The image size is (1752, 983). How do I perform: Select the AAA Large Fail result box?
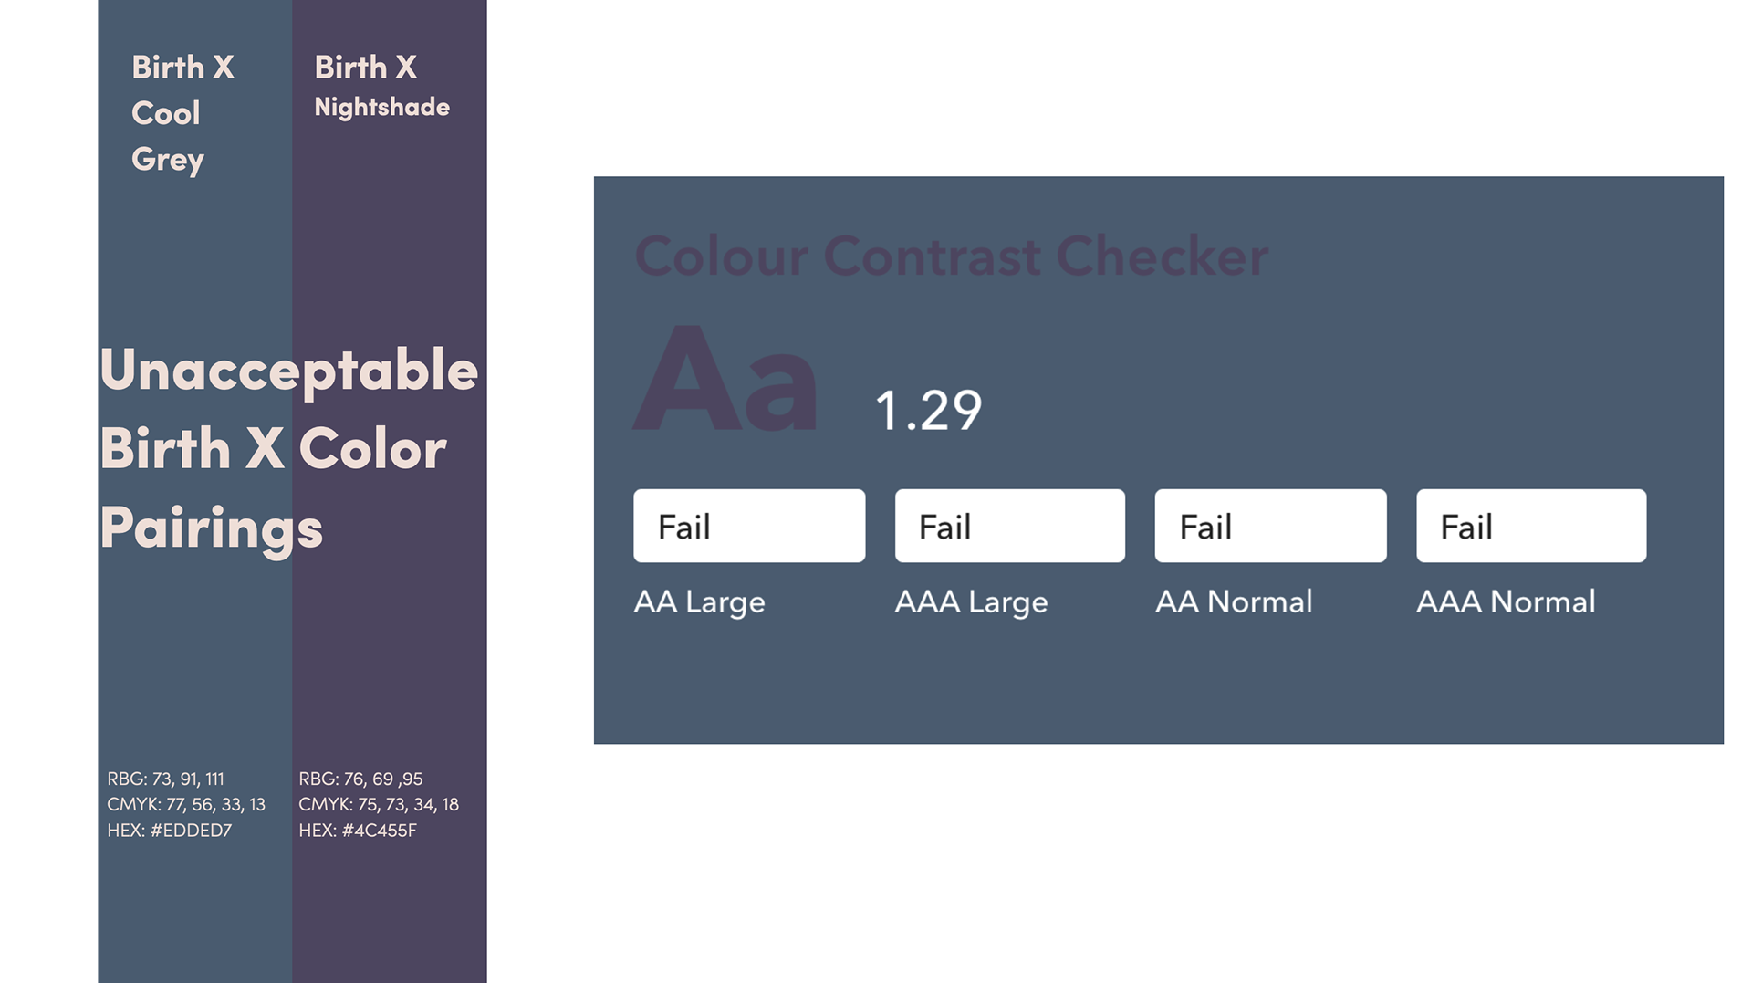coord(1009,526)
